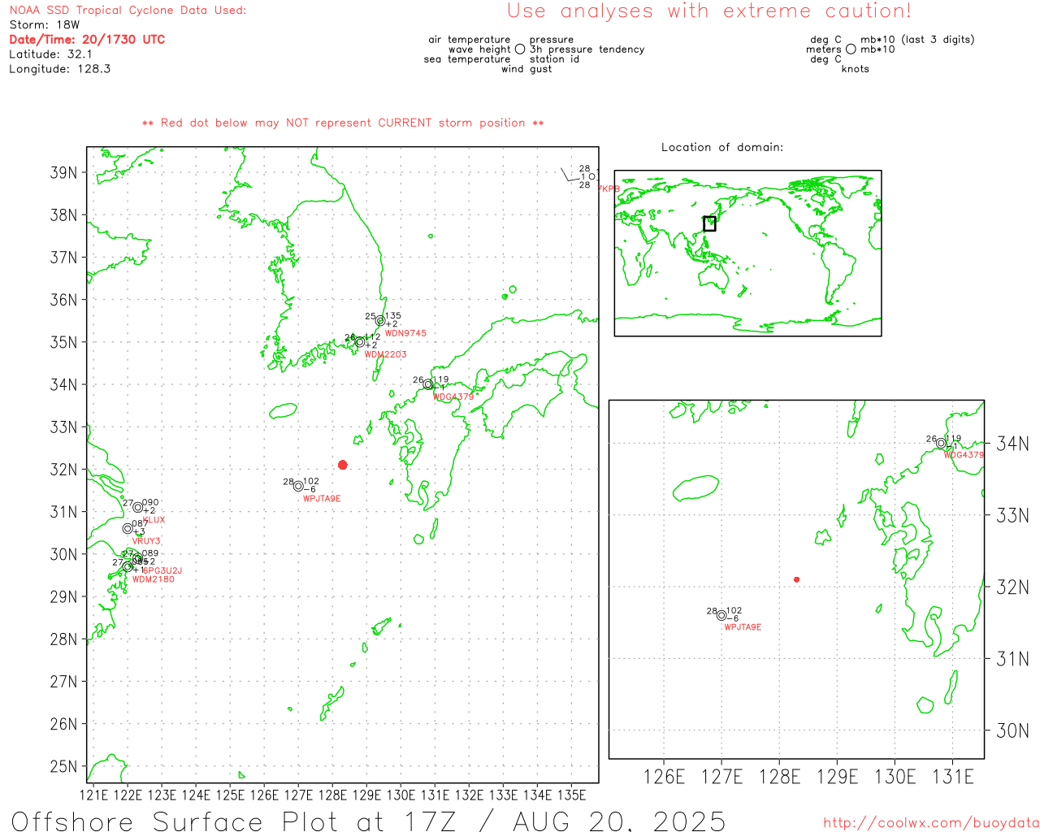Click the 'WPJTA9E' label on the main map
The height and width of the screenshot is (832, 1040).
[322, 499]
